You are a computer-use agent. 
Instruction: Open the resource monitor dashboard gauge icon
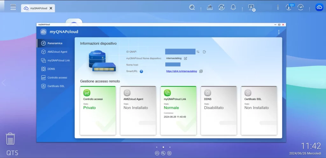coord(301,7)
